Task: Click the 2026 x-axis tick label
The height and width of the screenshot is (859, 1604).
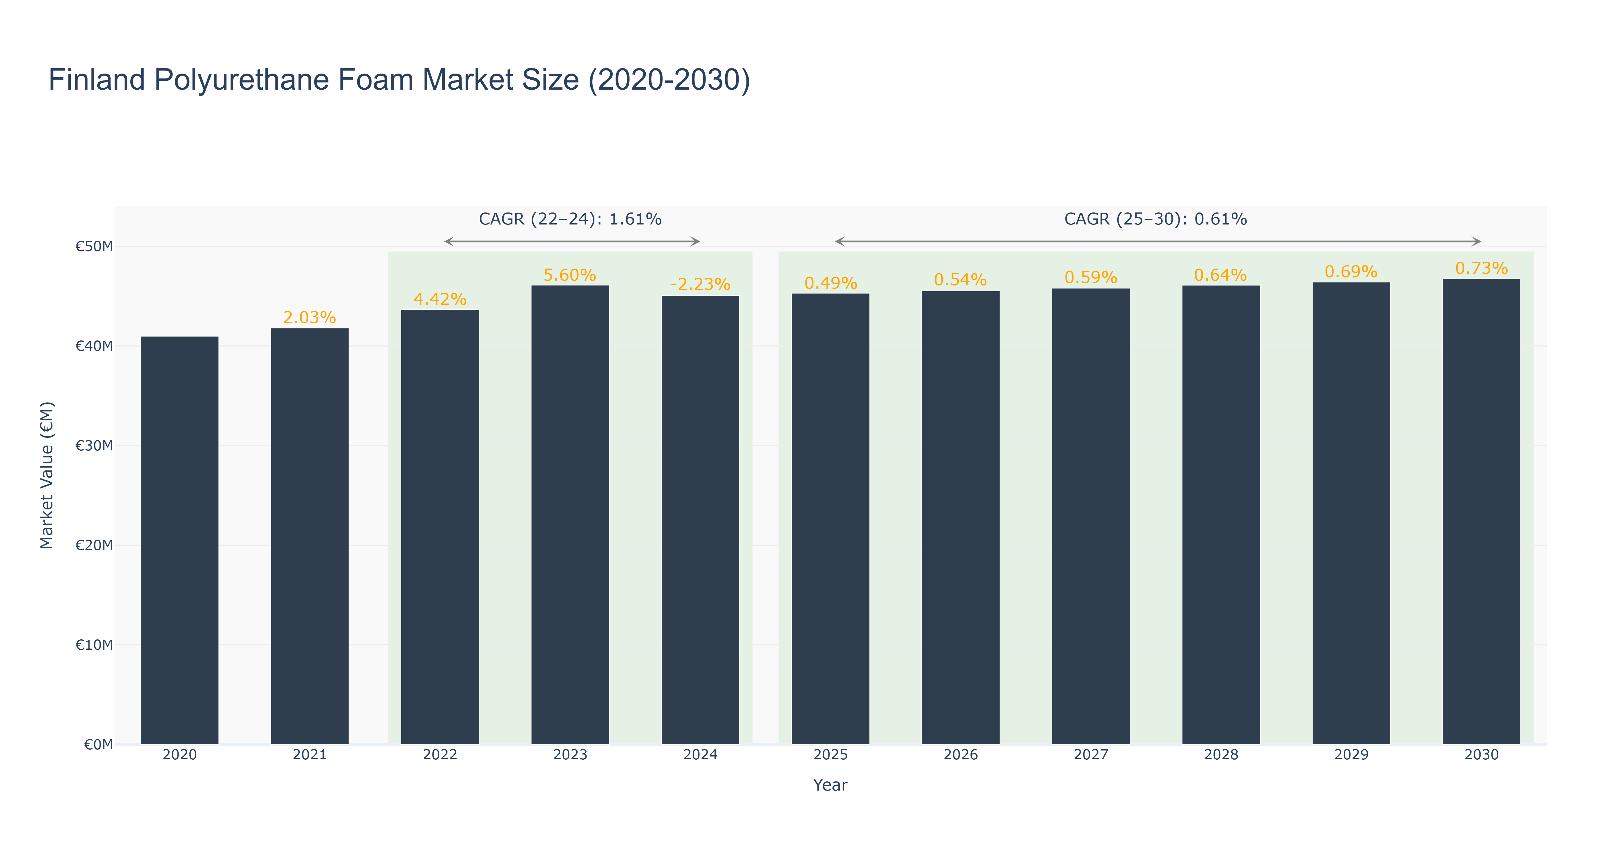Action: [x=960, y=755]
